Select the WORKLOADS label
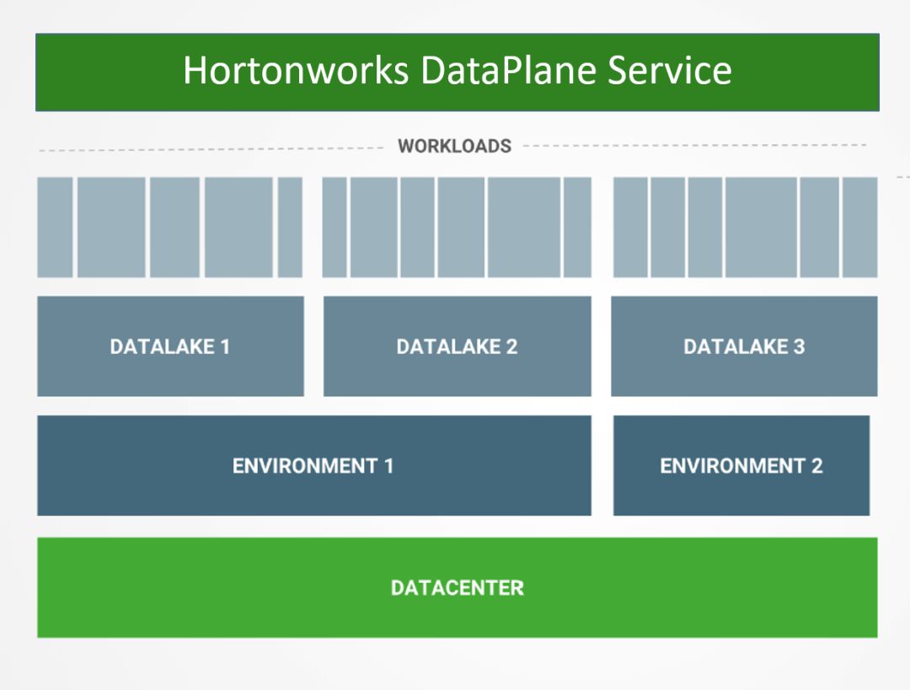910x690 pixels. tap(454, 147)
